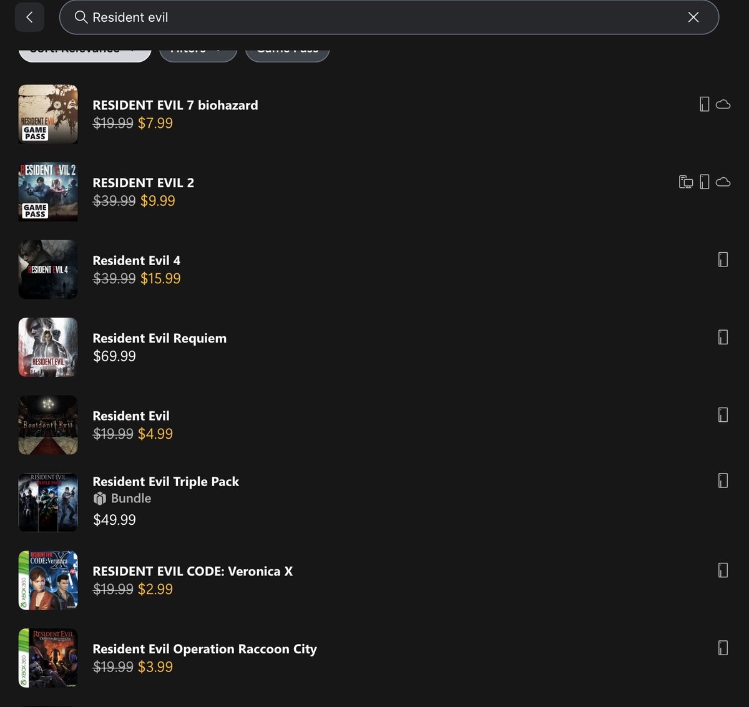Click the PC icon for RESIDENT EVIL 2

tap(686, 182)
